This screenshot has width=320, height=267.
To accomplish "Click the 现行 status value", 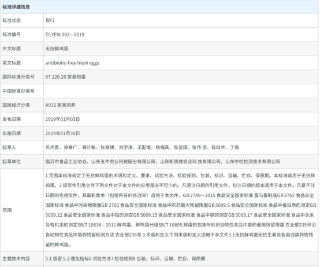I will [50, 20].
